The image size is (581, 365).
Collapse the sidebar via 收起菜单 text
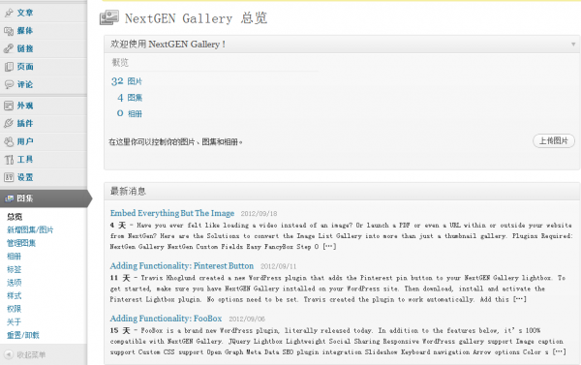31,354
